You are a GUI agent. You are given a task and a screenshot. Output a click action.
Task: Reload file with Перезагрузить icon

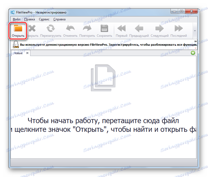51,28
